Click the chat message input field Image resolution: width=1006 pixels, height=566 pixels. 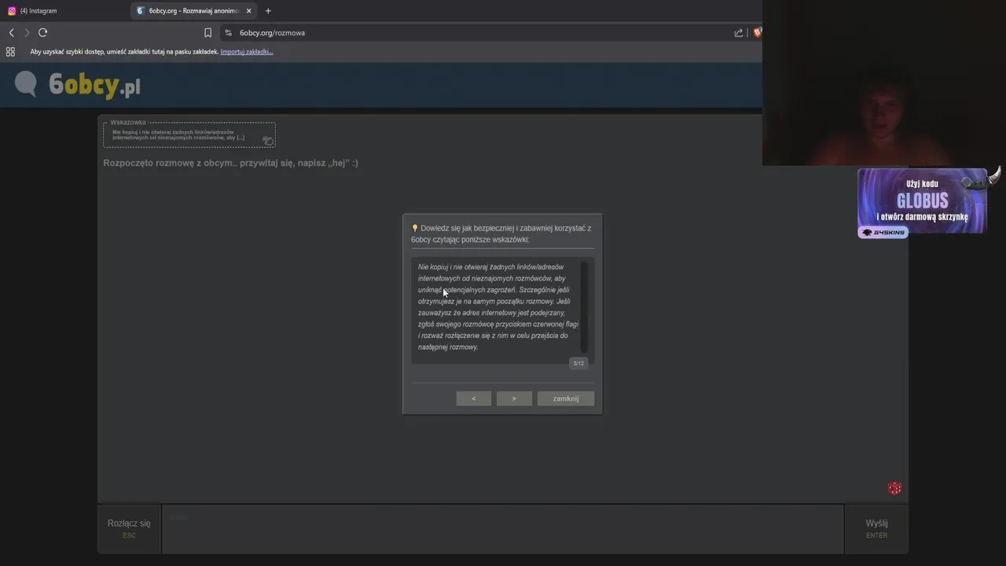[503, 529]
